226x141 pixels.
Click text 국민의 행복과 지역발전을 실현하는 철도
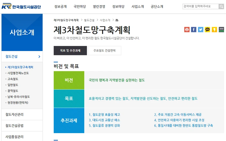point(117,80)
